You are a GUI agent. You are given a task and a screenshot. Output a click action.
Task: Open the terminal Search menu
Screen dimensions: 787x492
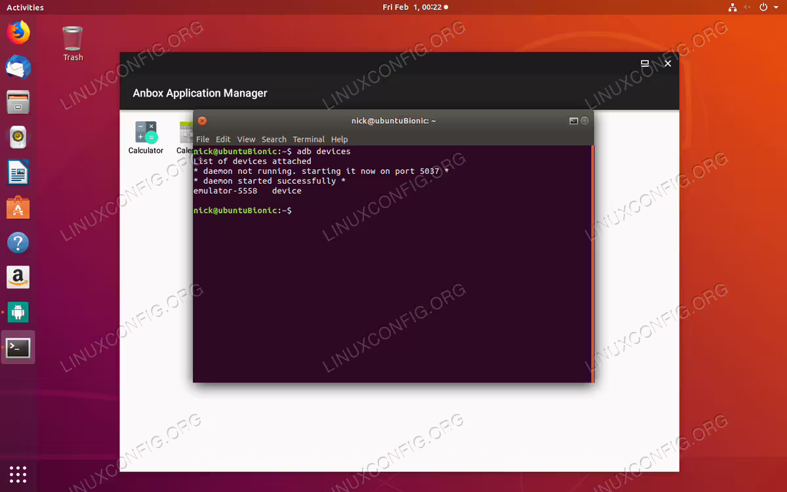coord(274,139)
